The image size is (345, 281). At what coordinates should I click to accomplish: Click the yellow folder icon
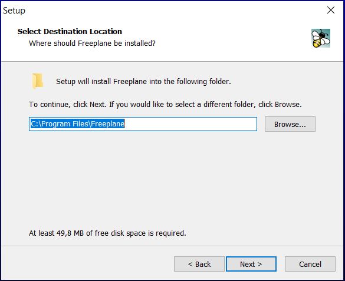(x=37, y=81)
